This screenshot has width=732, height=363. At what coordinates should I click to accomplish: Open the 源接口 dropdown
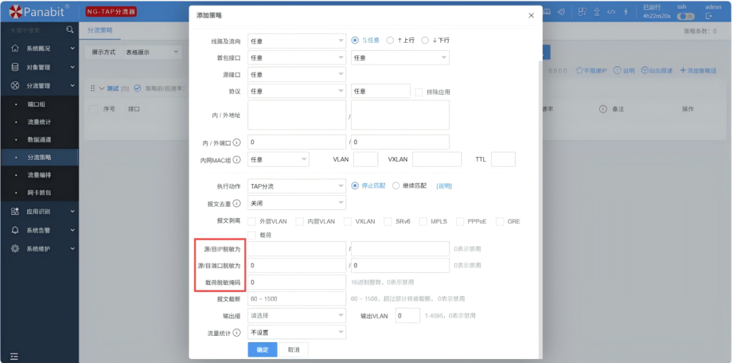[297, 74]
